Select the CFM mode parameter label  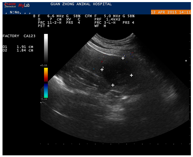88,16
